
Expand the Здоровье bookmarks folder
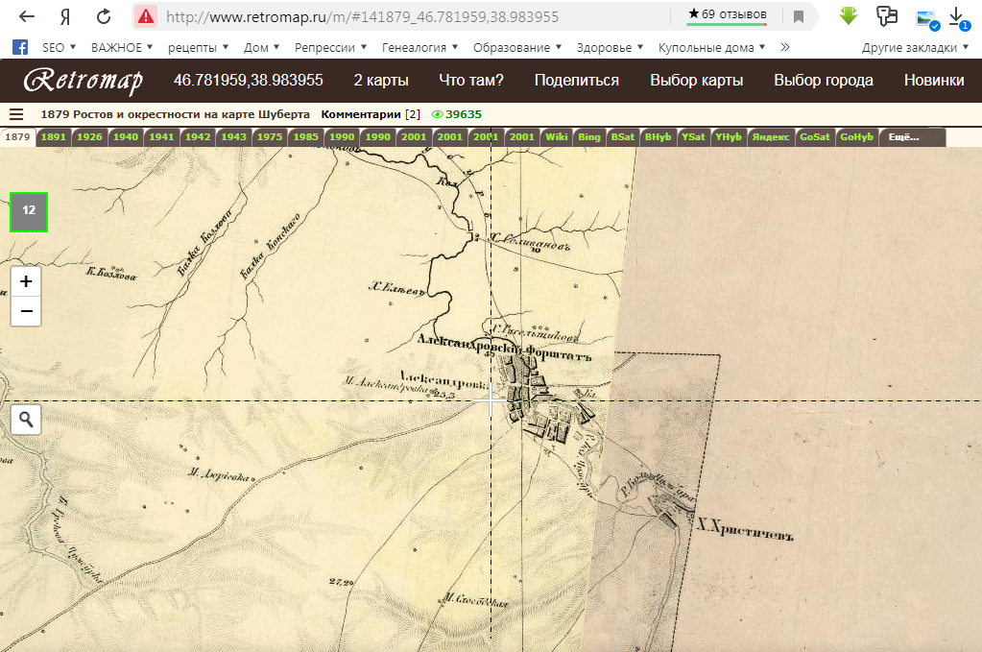[610, 48]
